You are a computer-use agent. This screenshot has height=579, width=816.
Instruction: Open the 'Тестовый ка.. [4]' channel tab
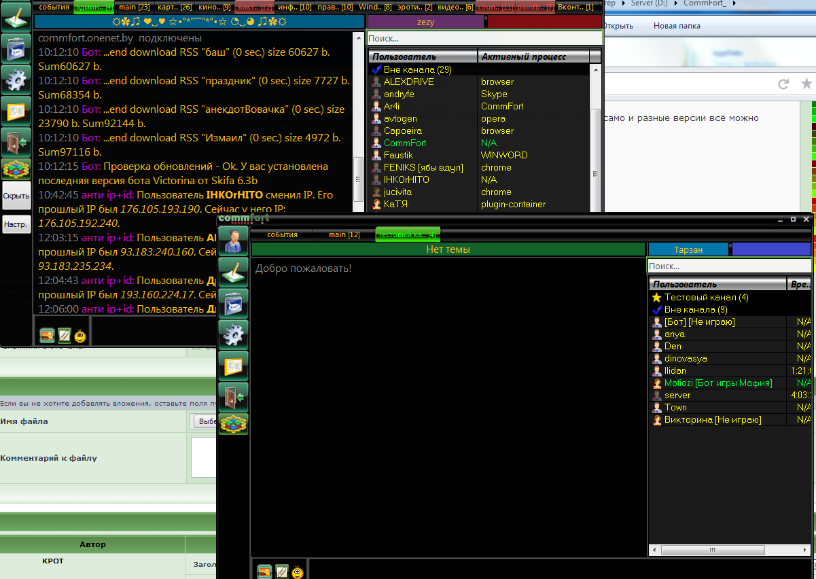(x=407, y=234)
